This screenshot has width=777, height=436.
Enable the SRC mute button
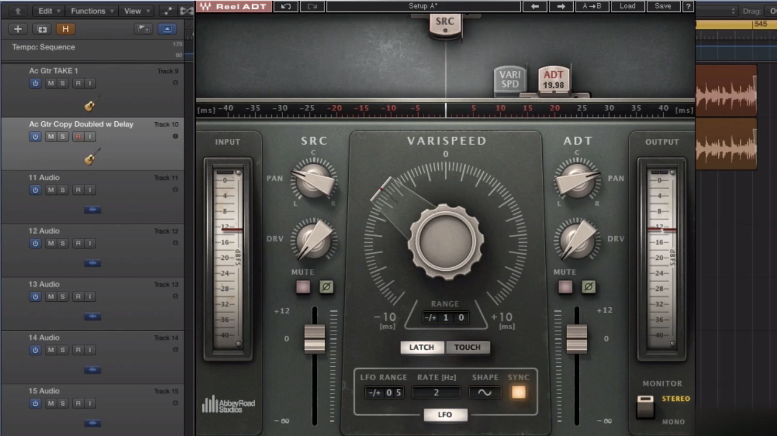coord(303,287)
